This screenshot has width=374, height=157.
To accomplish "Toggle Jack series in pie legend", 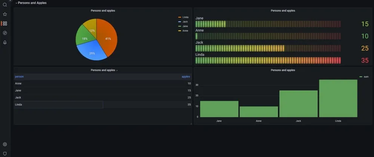I will 183,22.
